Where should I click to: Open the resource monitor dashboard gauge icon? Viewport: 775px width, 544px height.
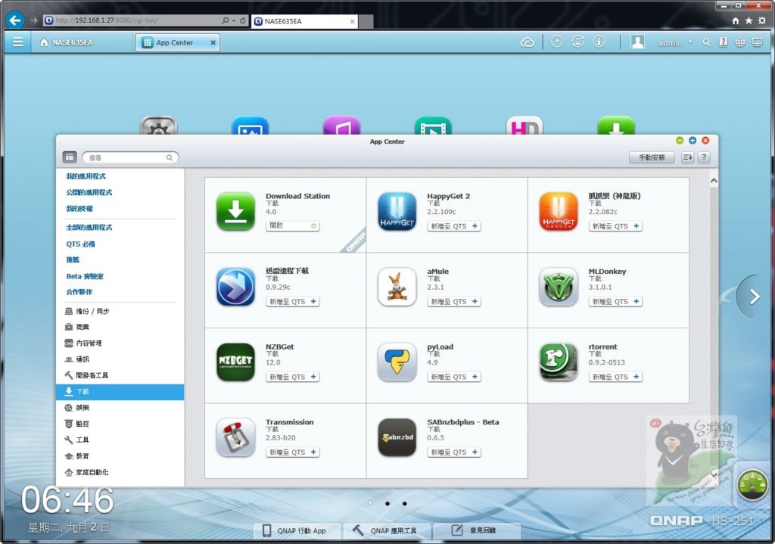752,485
